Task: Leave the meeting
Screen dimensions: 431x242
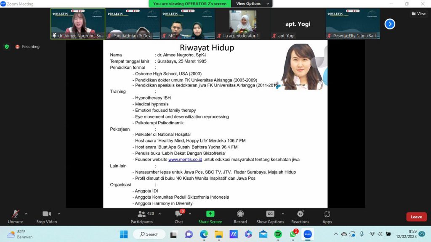Action: click(x=416, y=217)
